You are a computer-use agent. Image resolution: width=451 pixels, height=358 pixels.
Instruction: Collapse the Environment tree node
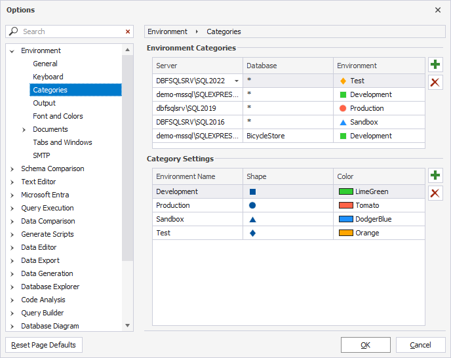(12, 51)
